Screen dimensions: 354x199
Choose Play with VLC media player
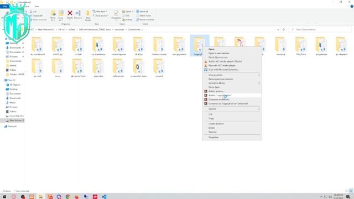[232, 65]
